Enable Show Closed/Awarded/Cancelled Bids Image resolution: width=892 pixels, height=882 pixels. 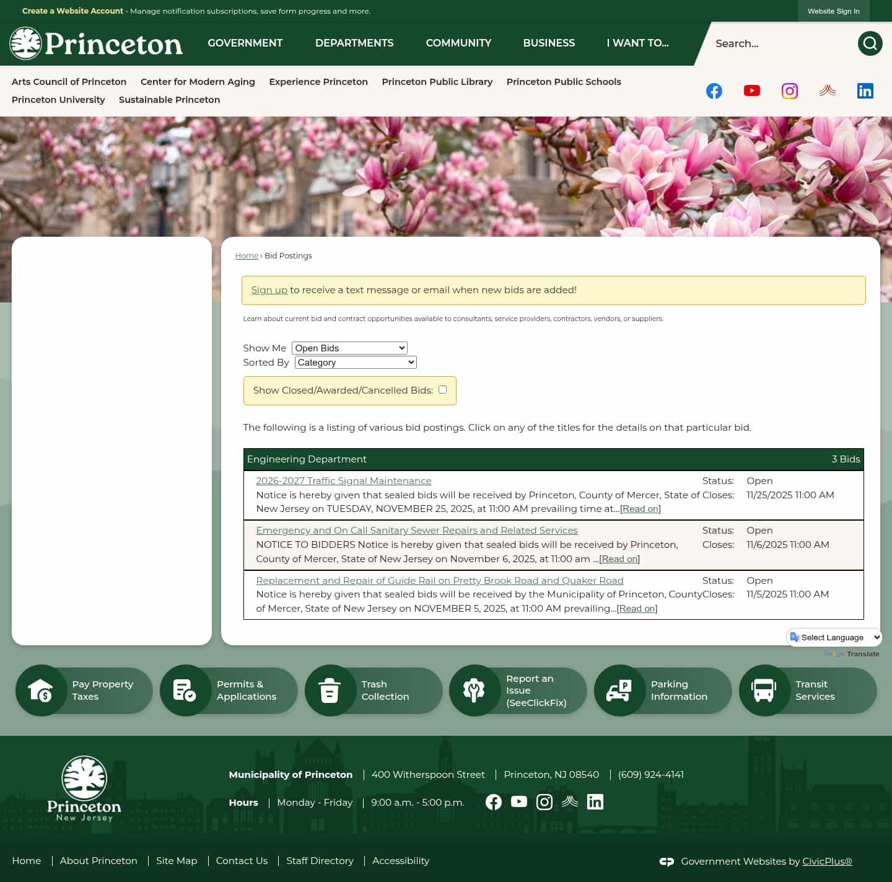[x=442, y=389]
